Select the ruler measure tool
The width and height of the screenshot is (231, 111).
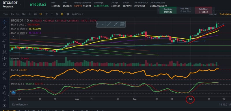pyautogui.click(x=4, y=73)
